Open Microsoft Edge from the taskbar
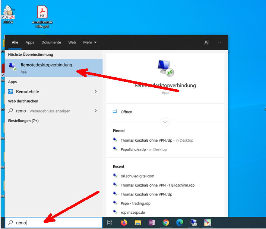This screenshot has height=229, width=266. tap(180, 223)
